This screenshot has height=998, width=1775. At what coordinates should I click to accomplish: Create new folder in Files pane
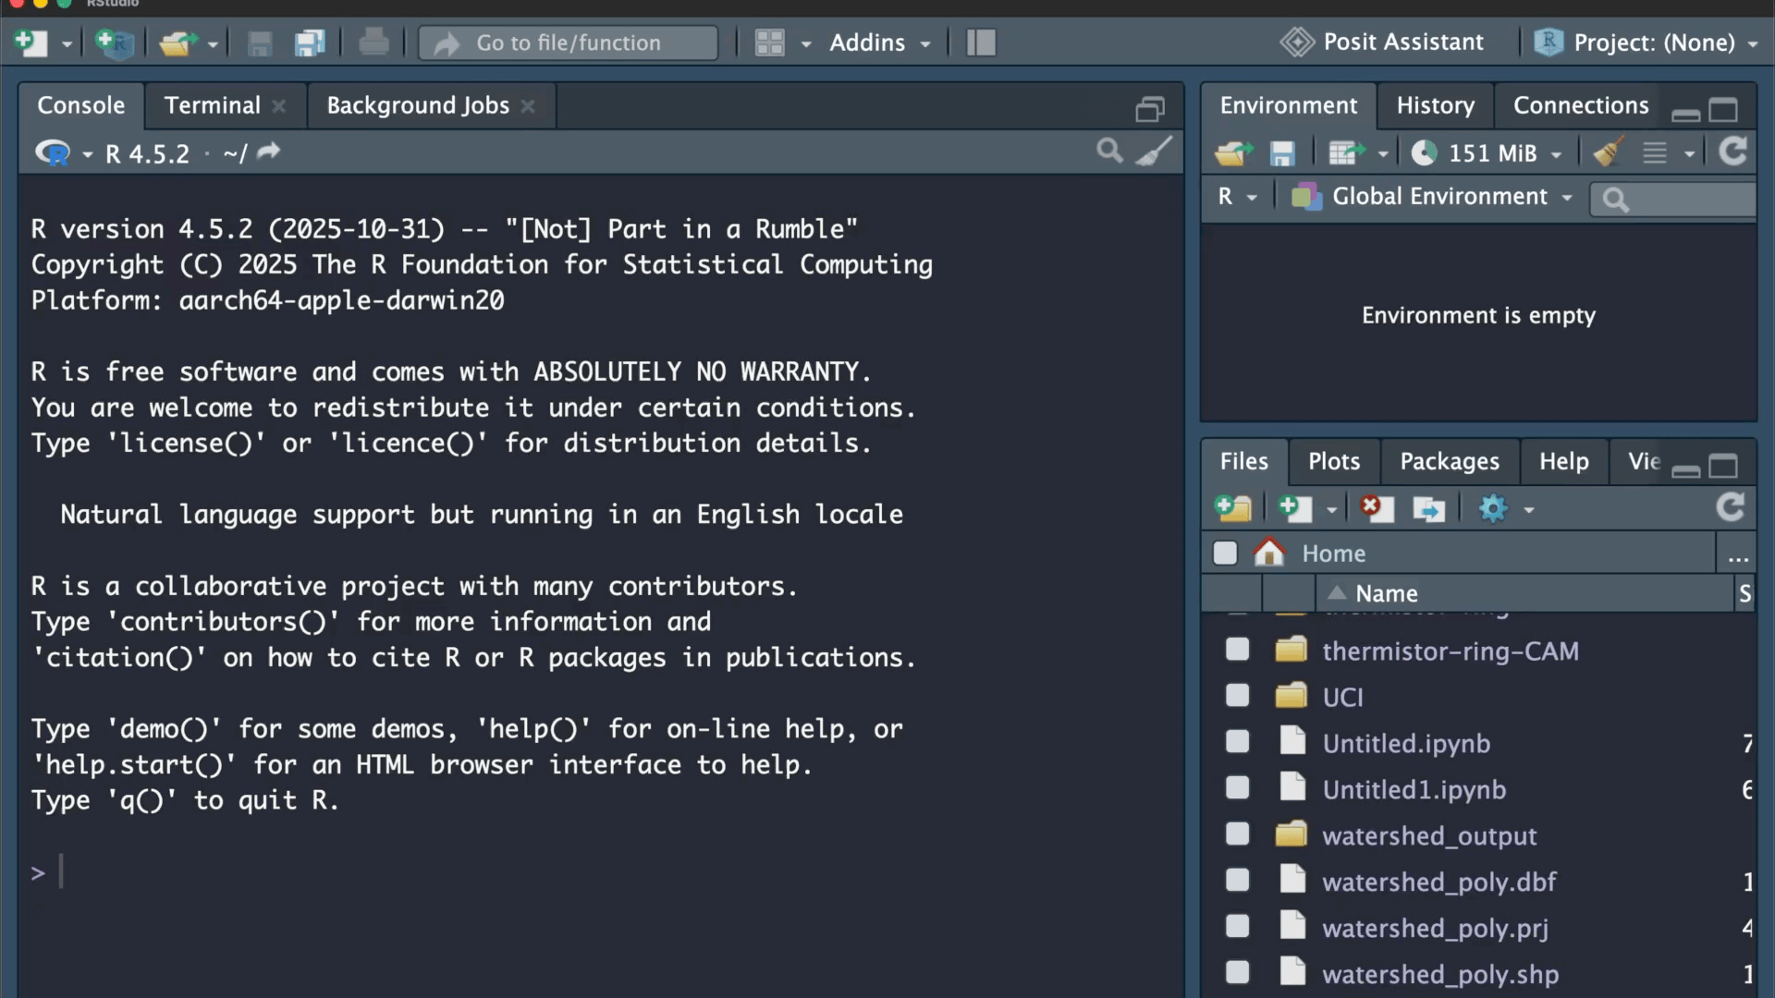(x=1233, y=508)
